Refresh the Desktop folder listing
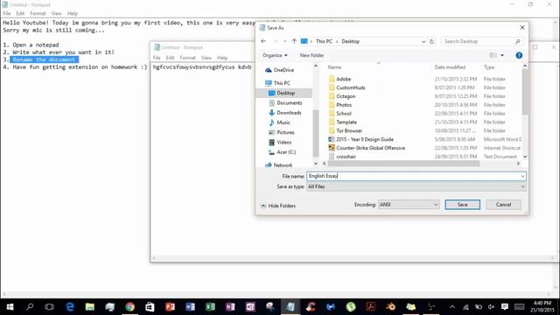Image resolution: width=560 pixels, height=315 pixels. 431,41
